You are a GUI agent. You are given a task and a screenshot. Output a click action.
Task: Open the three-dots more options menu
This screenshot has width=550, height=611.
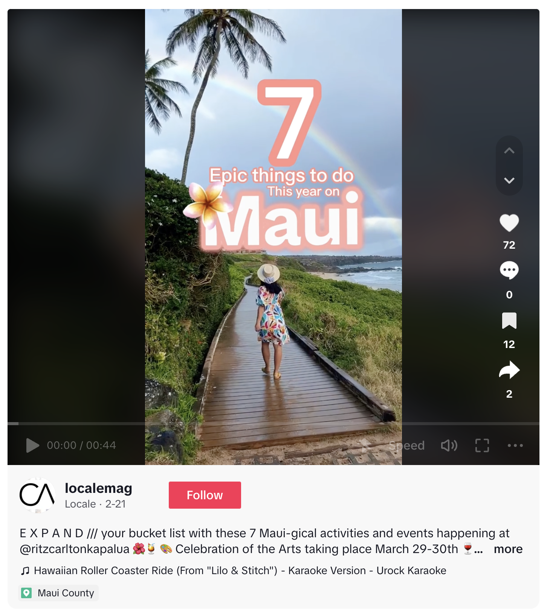pos(515,445)
